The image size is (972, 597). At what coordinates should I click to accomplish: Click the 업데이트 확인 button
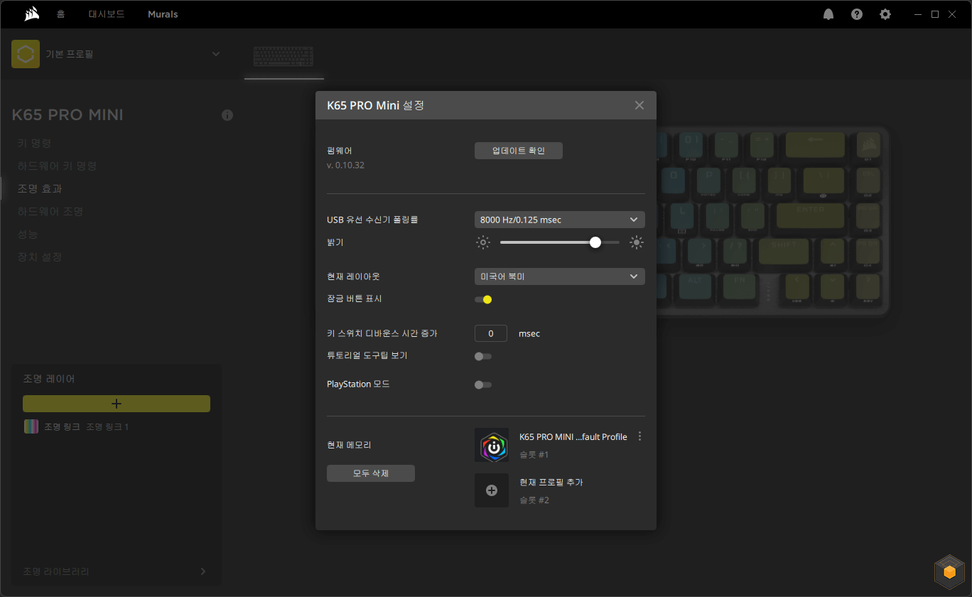tap(519, 151)
